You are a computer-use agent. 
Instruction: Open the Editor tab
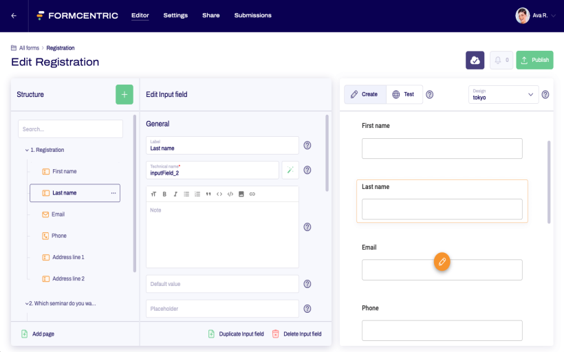pos(140,15)
